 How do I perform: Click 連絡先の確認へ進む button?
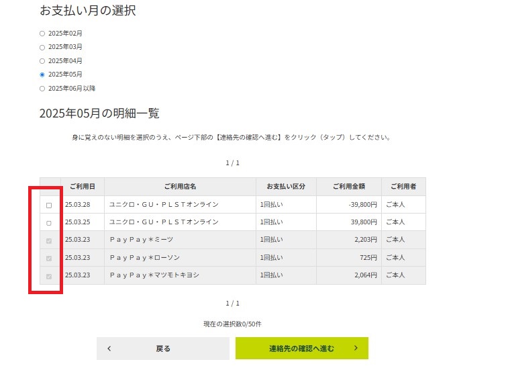pyautogui.click(x=302, y=349)
